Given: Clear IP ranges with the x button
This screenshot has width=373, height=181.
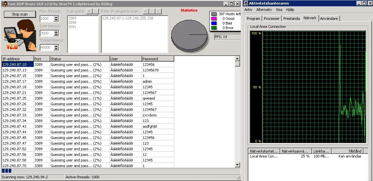Looking at the screenshot, I should coord(158,11).
